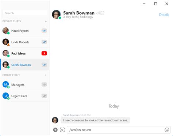Click Sarah Bowman's header profile picture
Screen dimensions: 173x136
[56, 14]
